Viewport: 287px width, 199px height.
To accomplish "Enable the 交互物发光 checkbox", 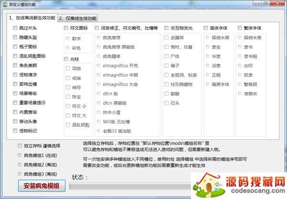I will click(x=166, y=28).
